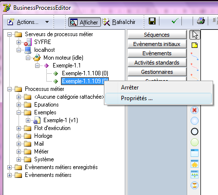Click the localhost computer icon

(x=28, y=50)
